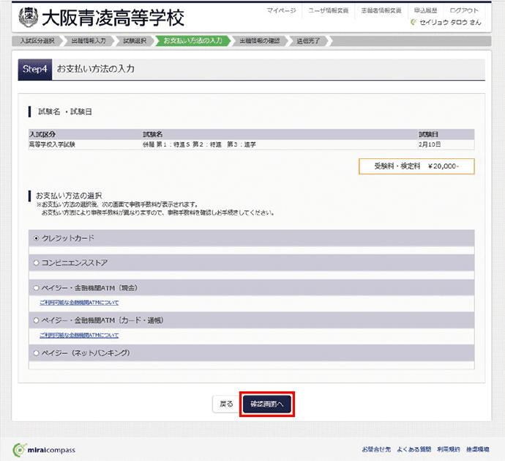Open マイページ in top menu
This screenshot has height=461, width=505.
click(x=281, y=11)
